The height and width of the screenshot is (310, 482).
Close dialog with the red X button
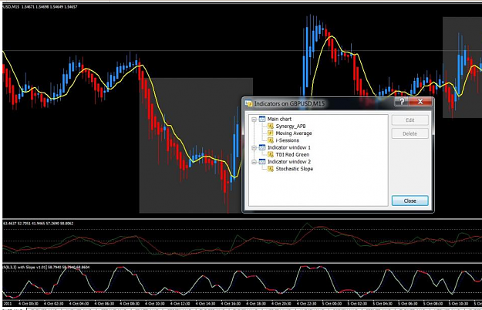click(420, 101)
